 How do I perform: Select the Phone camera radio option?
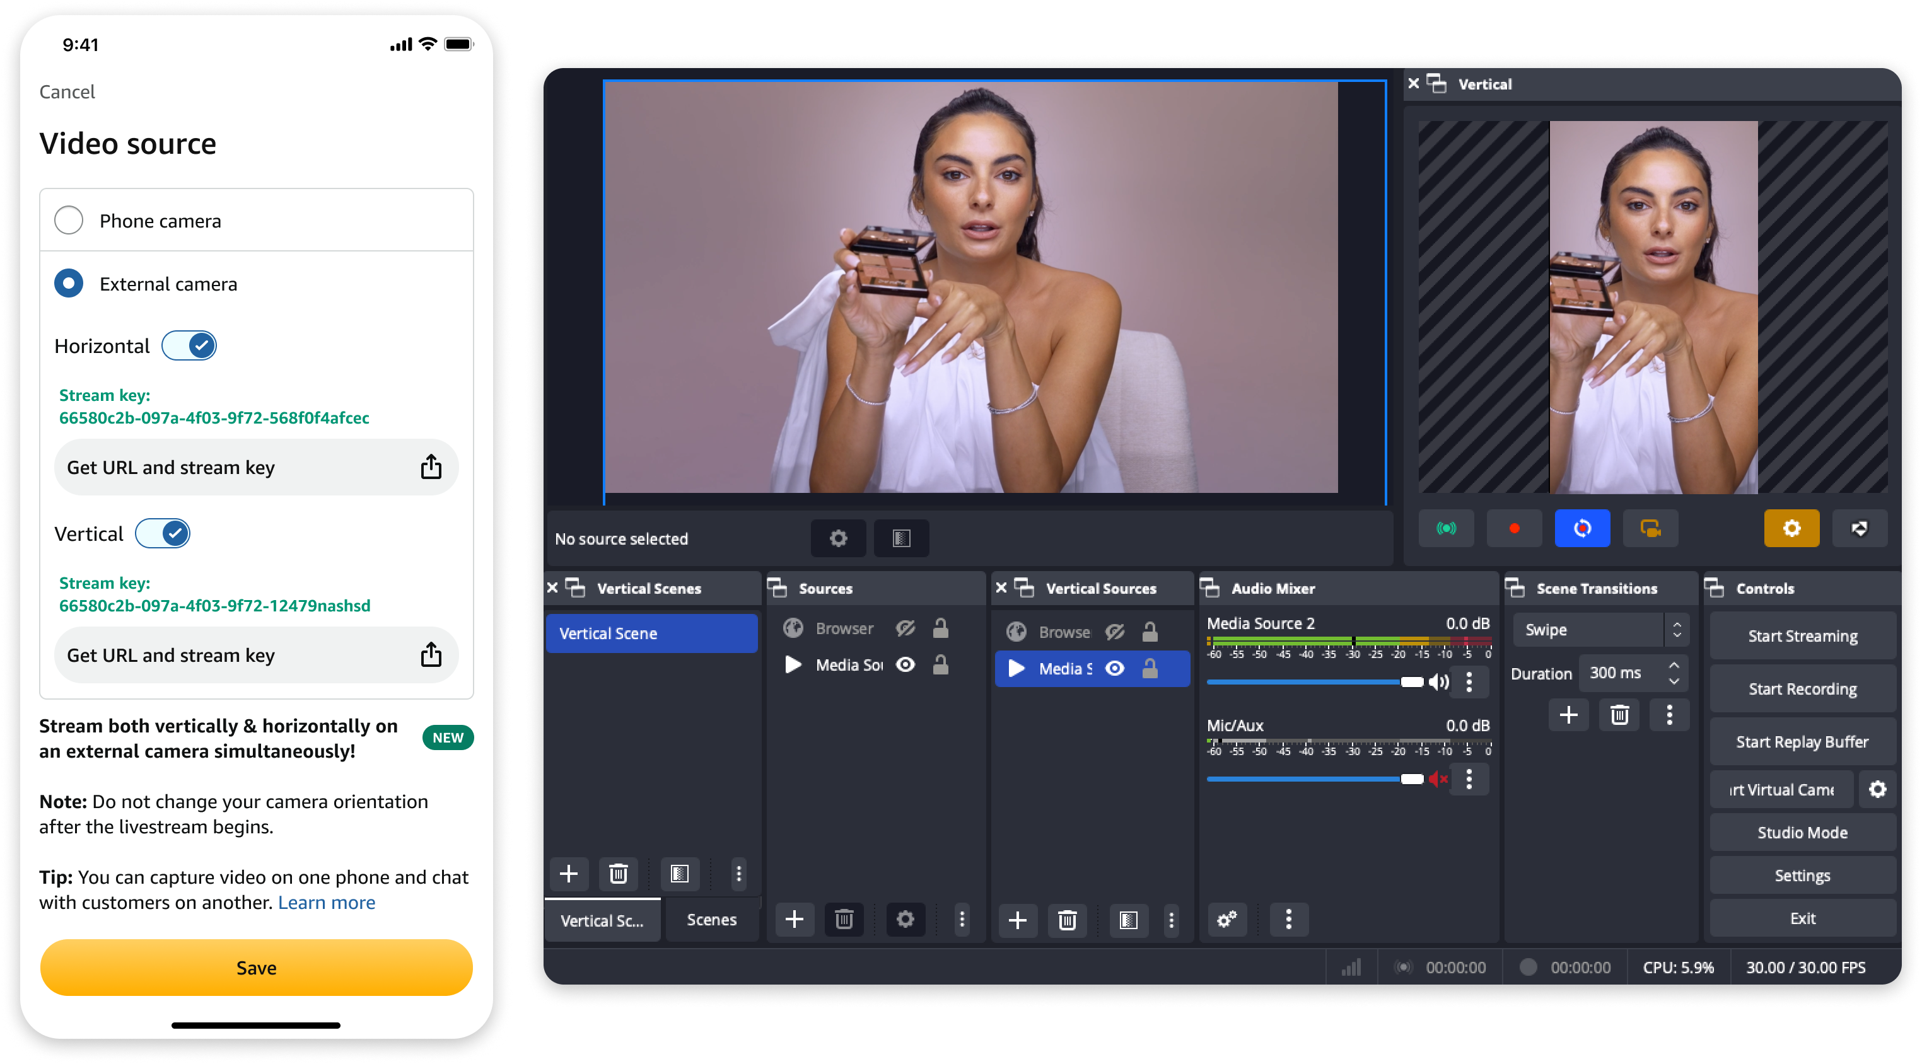[69, 220]
